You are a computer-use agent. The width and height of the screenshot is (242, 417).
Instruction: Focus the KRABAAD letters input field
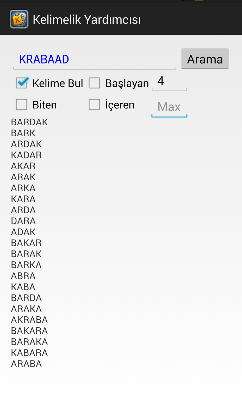[x=95, y=59]
